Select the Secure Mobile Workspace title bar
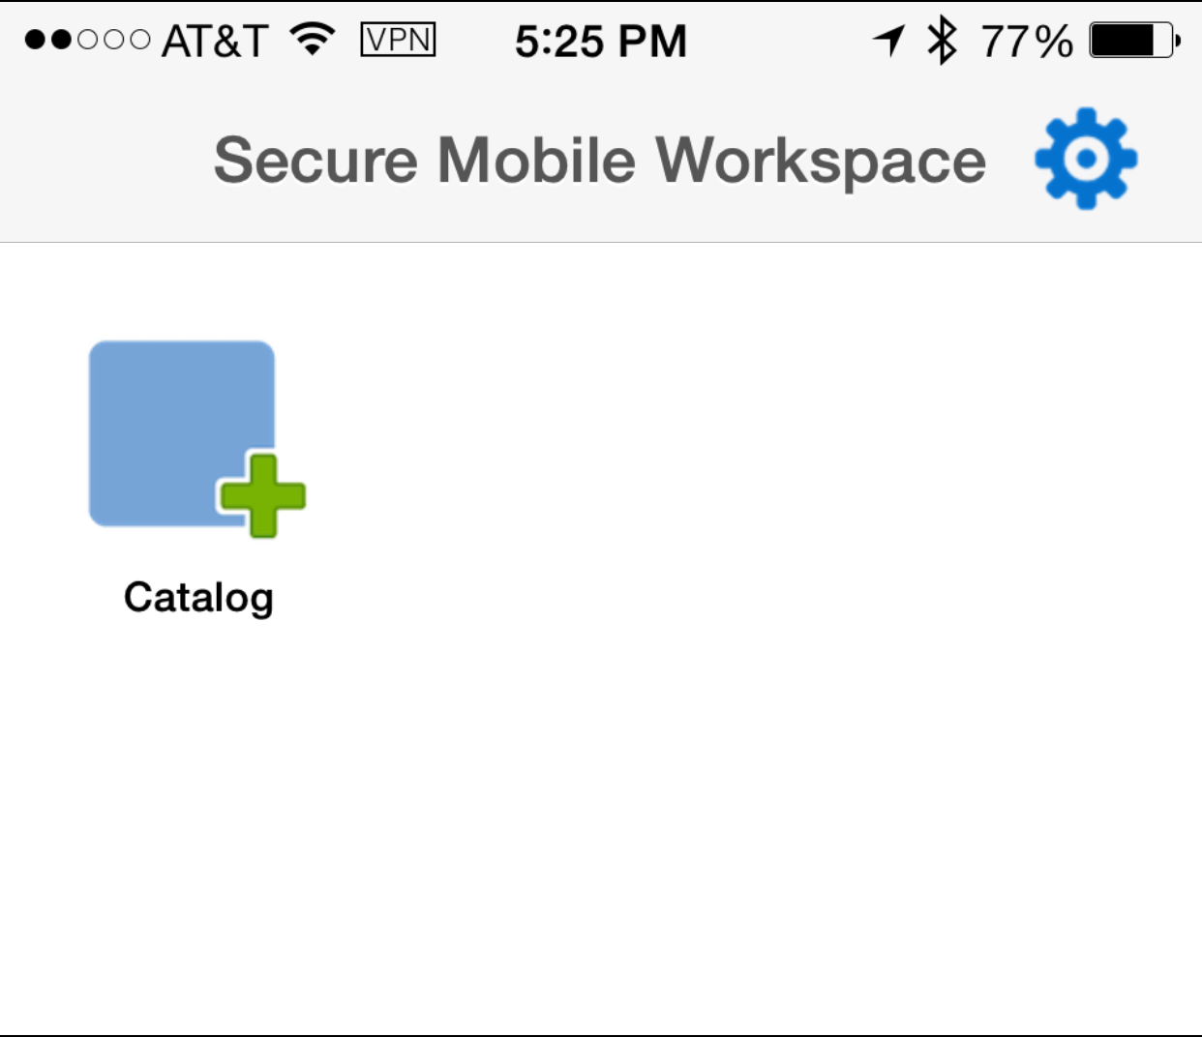Image resolution: width=1202 pixels, height=1037 pixels. [600, 159]
